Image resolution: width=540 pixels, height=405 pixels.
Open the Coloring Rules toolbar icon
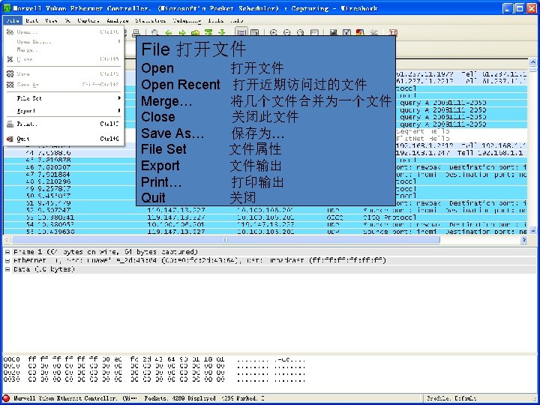(x=360, y=33)
